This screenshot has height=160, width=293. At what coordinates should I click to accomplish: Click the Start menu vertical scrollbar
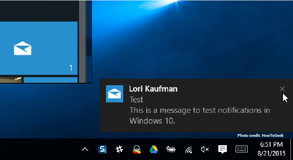coord(82,40)
